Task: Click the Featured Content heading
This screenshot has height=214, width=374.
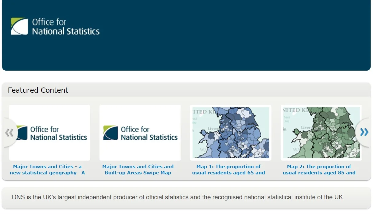Action: pyautogui.click(x=38, y=90)
